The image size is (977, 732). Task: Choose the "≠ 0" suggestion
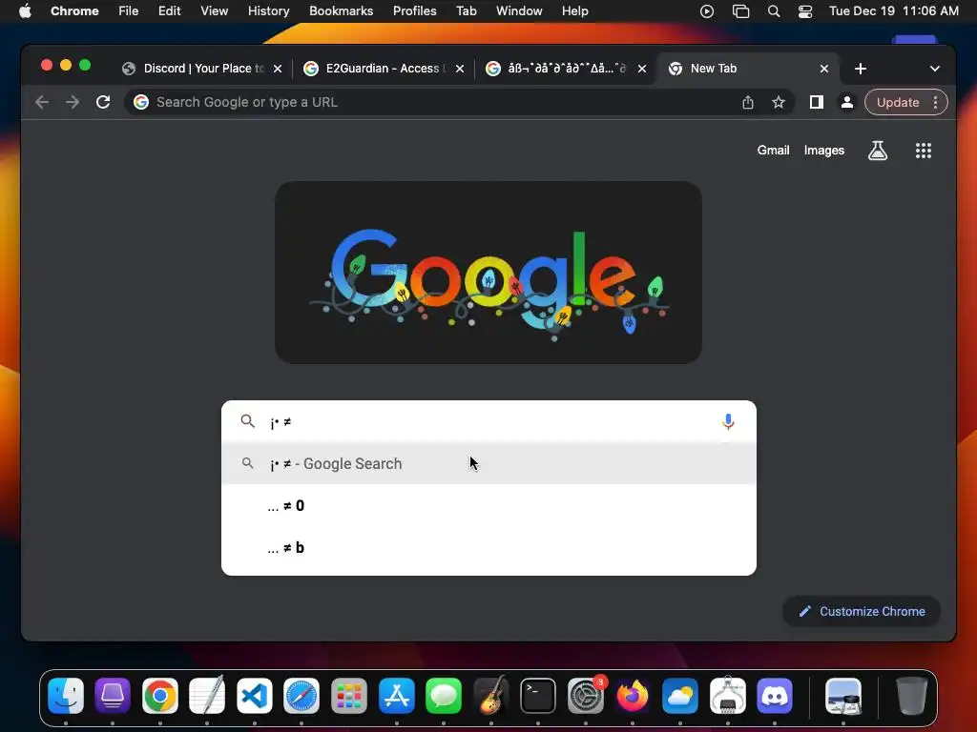488,505
